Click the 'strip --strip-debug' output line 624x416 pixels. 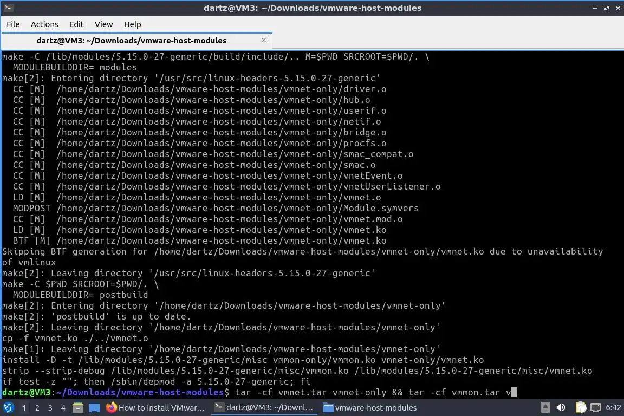(x=297, y=370)
